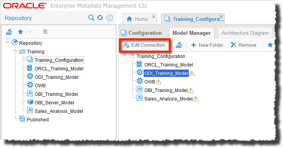Click warning icon next to OBI_Training_Model

[x=191, y=90]
